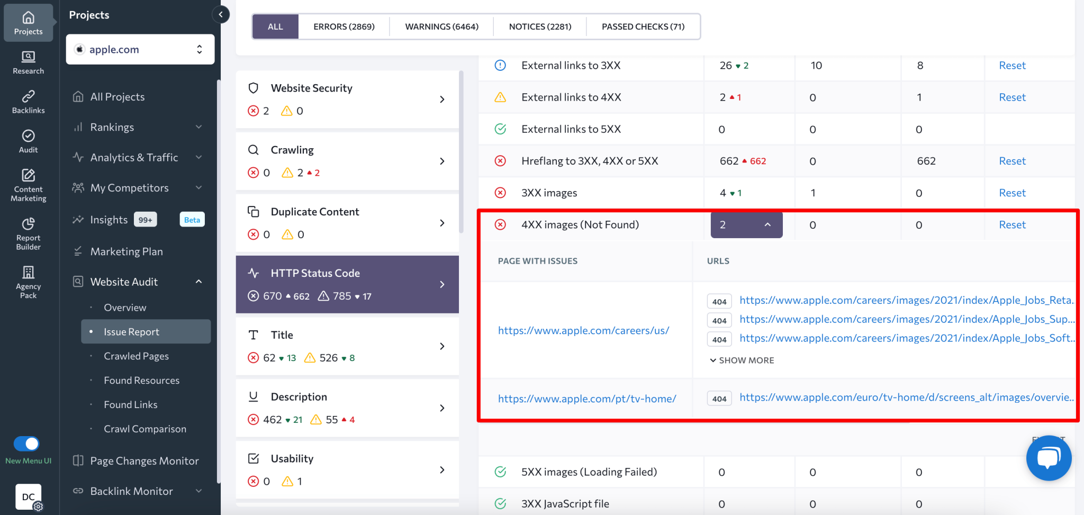The width and height of the screenshot is (1084, 515).
Task: Open the Report Builder icon
Action: tap(28, 233)
